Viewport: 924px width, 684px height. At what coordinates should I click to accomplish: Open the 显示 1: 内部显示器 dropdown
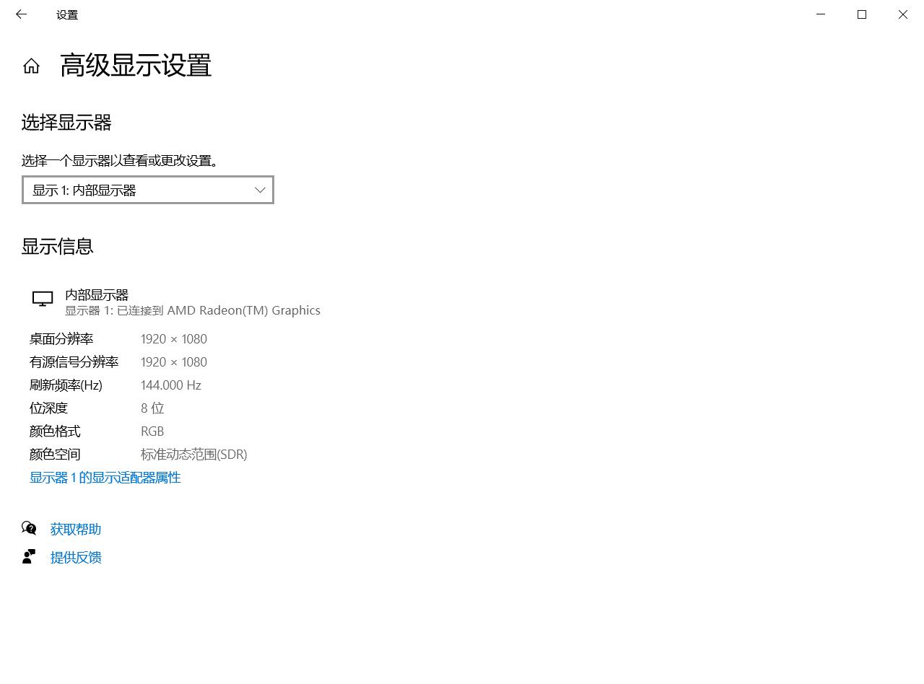(148, 190)
